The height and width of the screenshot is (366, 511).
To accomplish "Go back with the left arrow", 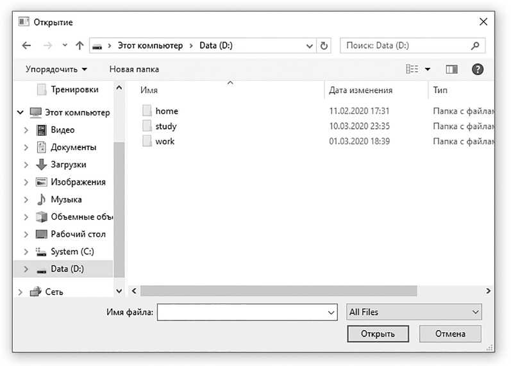I will pyautogui.click(x=26, y=46).
